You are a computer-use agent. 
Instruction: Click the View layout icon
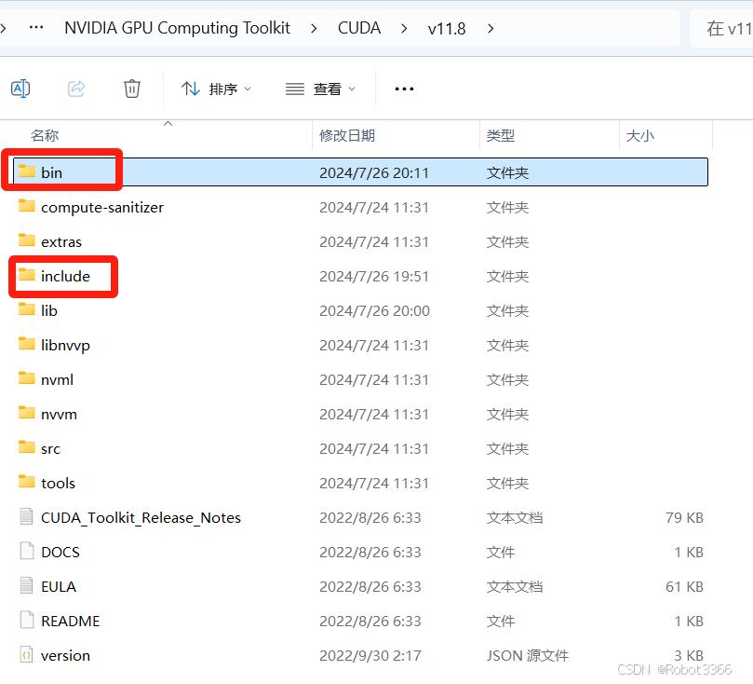295,88
